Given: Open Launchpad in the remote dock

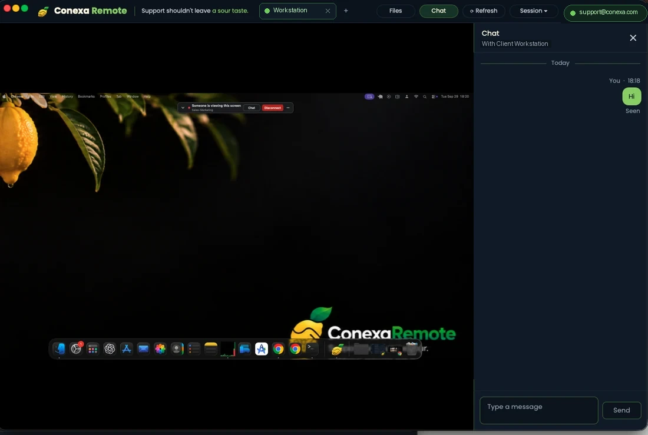Looking at the screenshot, I should coord(92,349).
